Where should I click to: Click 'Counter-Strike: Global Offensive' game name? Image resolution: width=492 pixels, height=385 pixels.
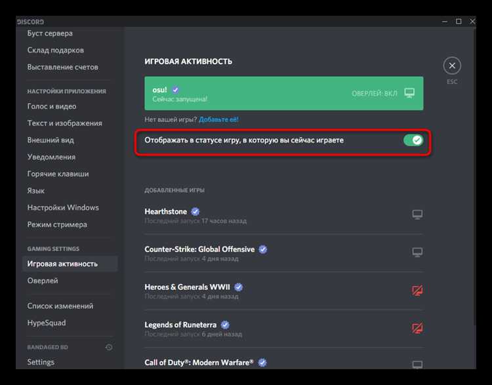(199, 249)
